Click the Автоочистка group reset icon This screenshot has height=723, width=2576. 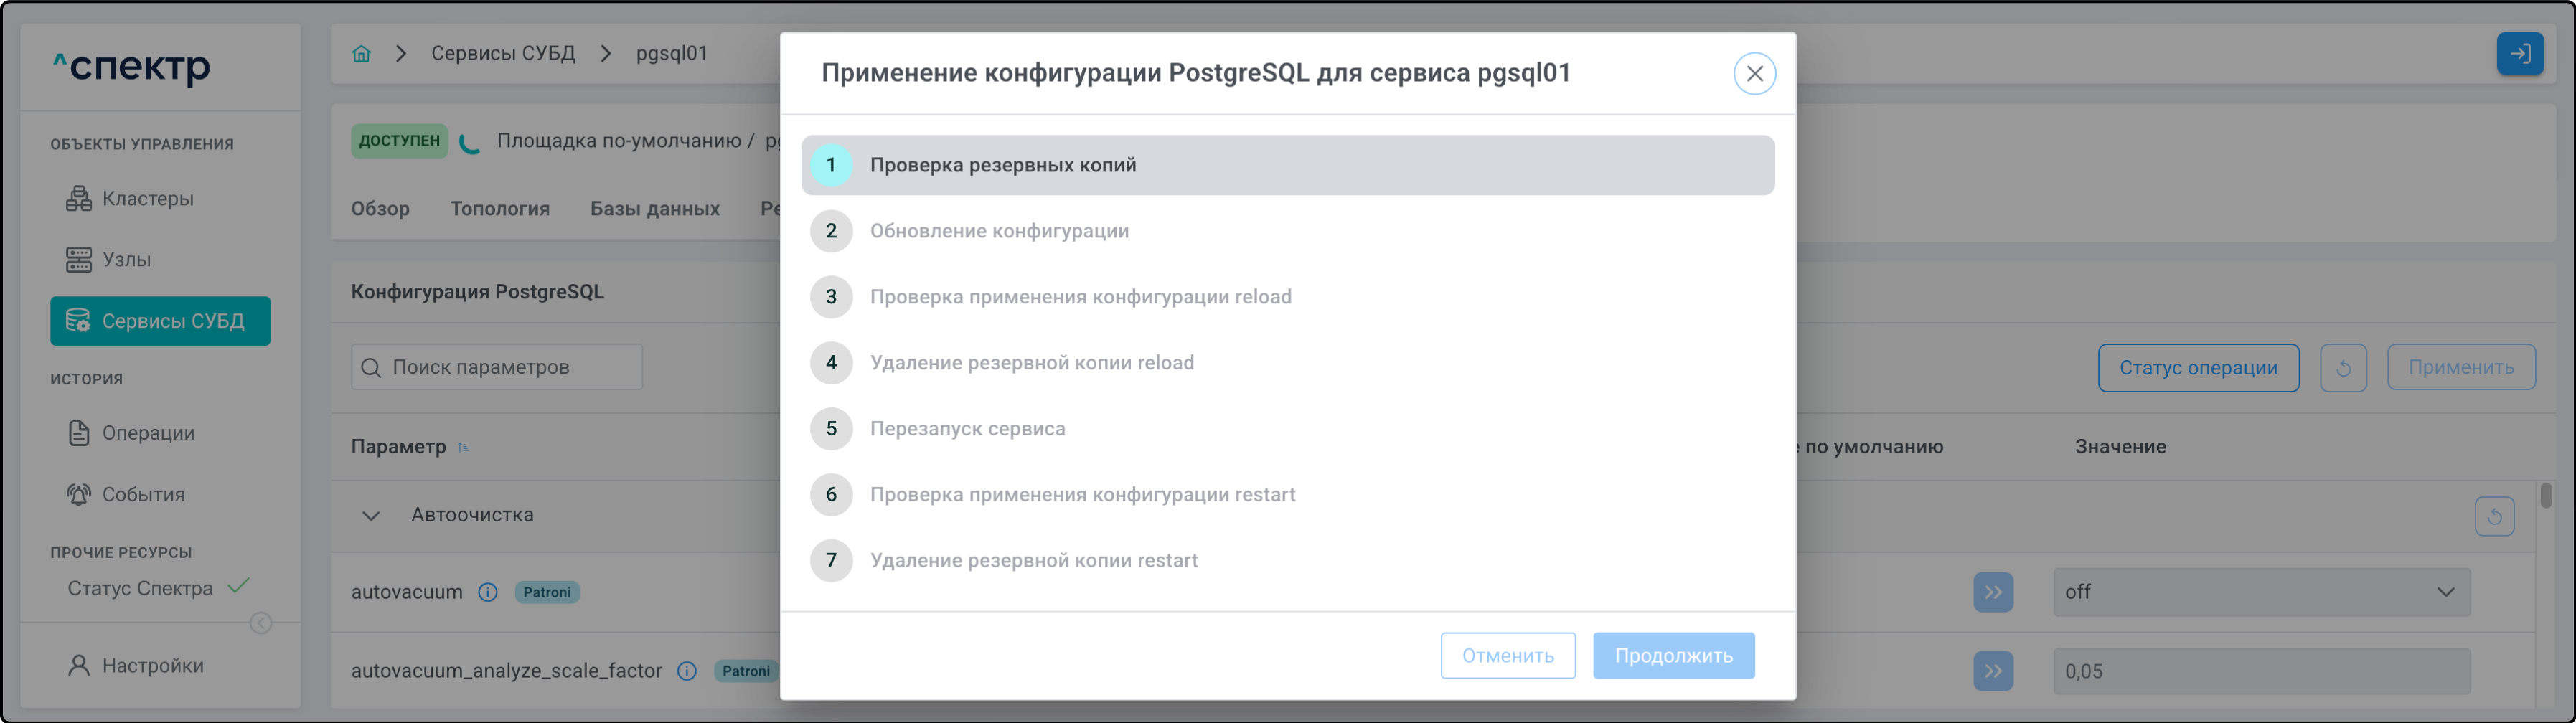click(x=2494, y=516)
